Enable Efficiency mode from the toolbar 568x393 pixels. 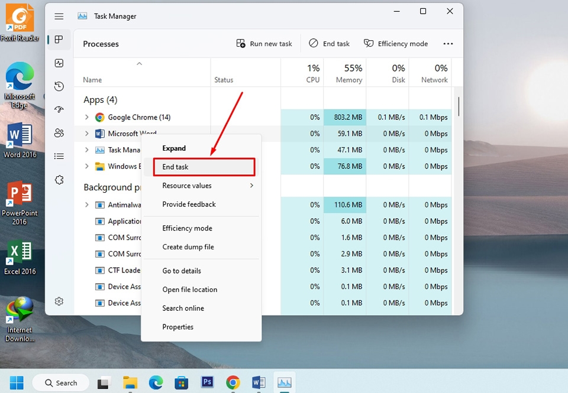[x=396, y=43]
